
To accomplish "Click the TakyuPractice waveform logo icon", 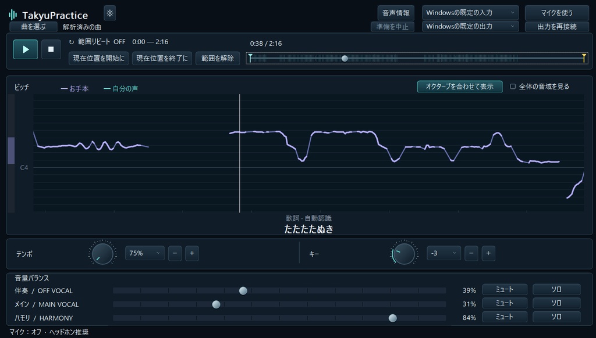I will (x=13, y=15).
